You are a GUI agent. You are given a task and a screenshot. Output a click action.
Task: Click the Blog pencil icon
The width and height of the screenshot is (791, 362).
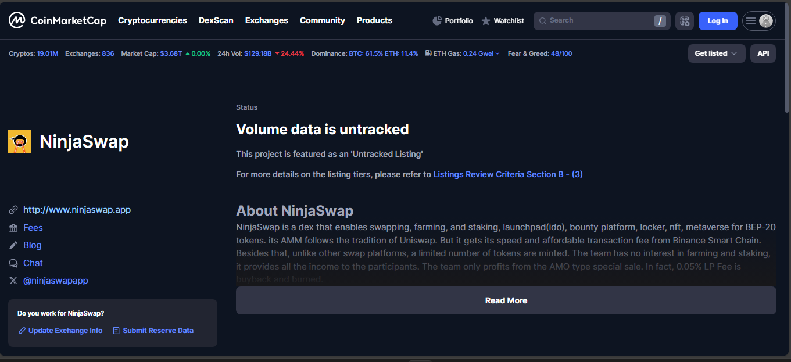click(x=13, y=245)
